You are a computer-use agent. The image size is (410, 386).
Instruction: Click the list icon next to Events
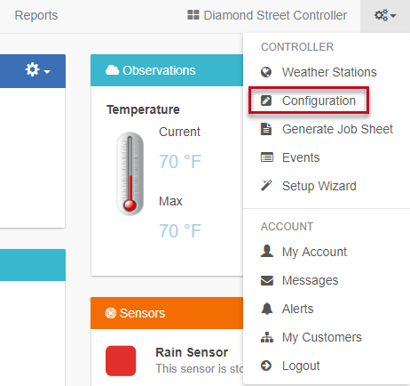pos(267,157)
